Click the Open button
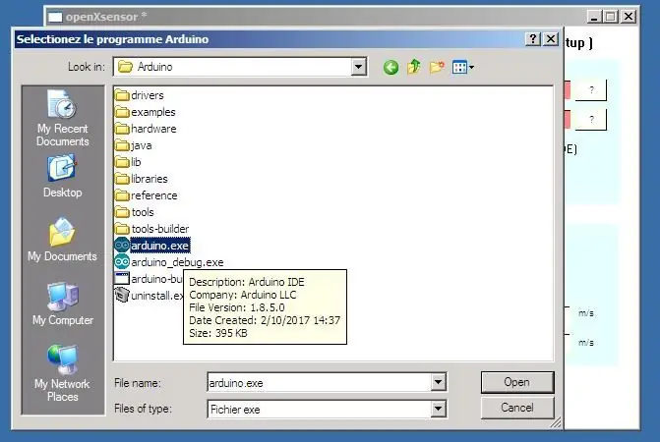The height and width of the screenshot is (442, 660). pos(517,382)
